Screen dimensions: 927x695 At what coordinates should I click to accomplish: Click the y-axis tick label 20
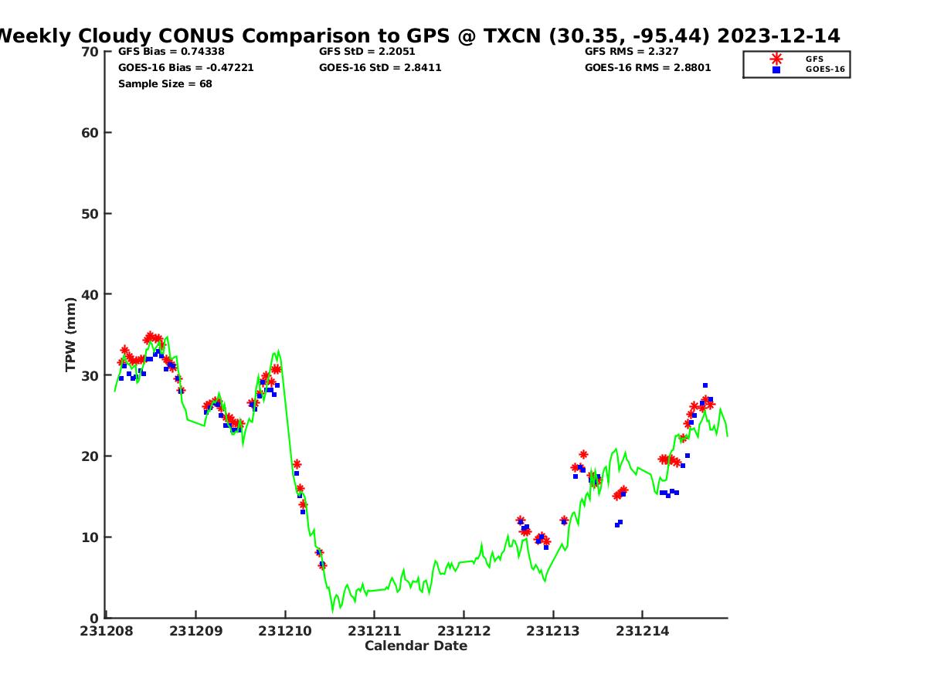90,456
